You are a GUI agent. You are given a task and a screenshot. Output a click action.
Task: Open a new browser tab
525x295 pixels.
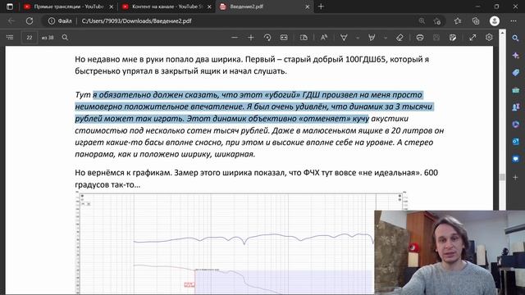321,7
